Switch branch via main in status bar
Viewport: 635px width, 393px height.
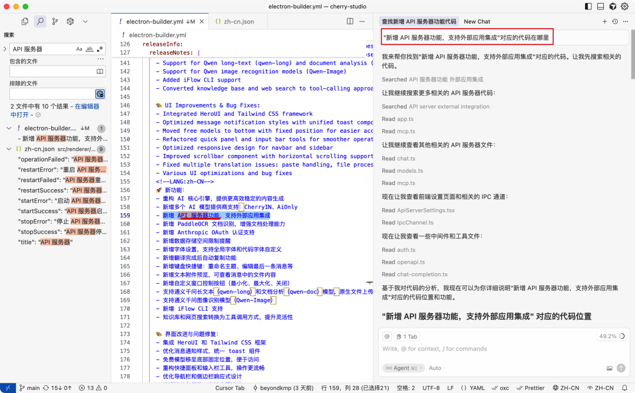29,388
